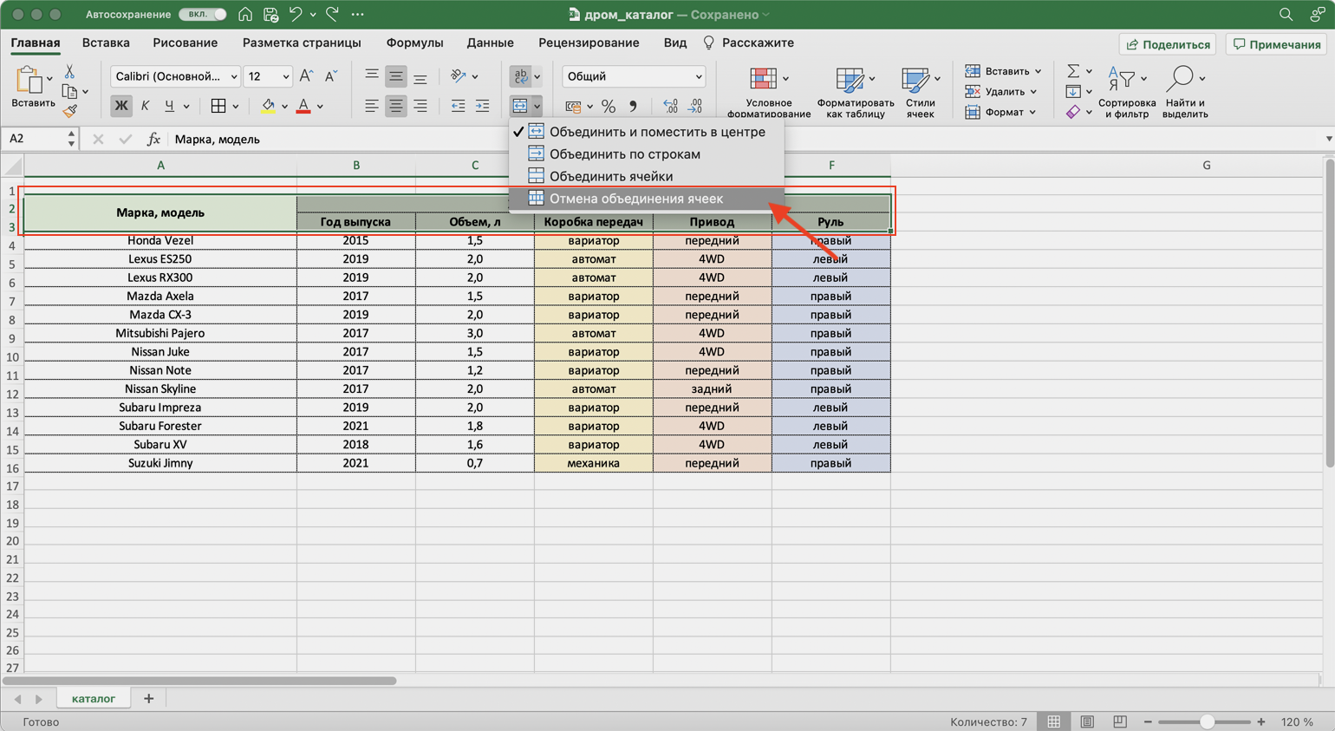Click the Поделиться button

1168,44
